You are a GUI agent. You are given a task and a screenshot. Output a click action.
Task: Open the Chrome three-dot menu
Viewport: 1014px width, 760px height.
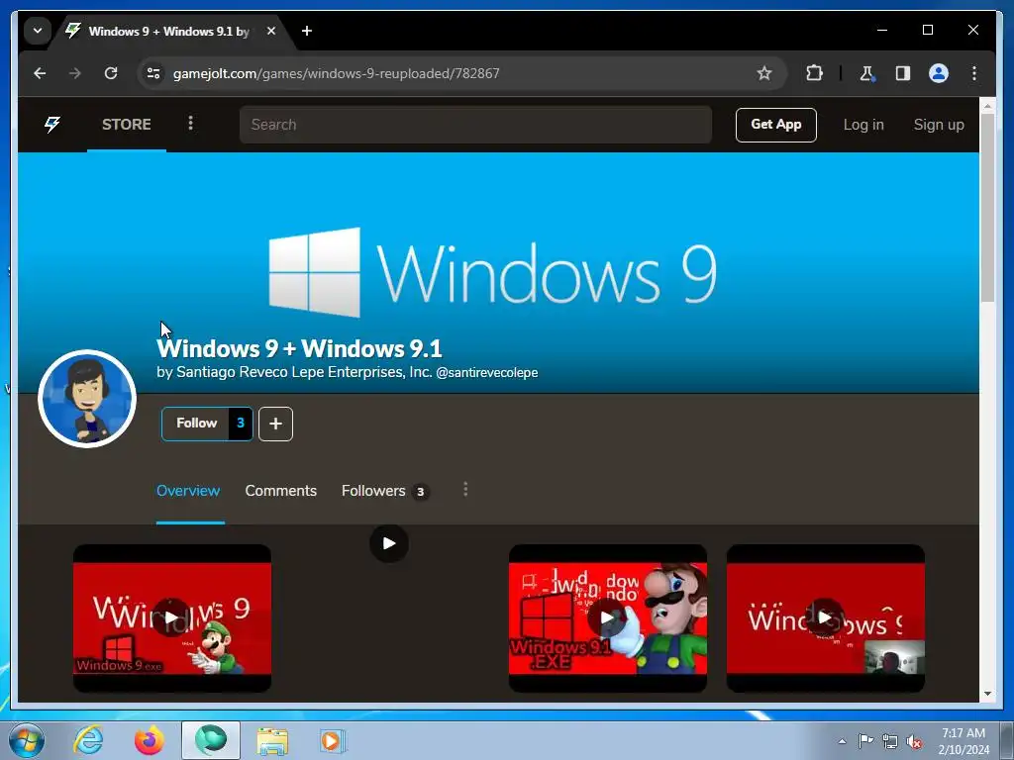click(x=974, y=73)
